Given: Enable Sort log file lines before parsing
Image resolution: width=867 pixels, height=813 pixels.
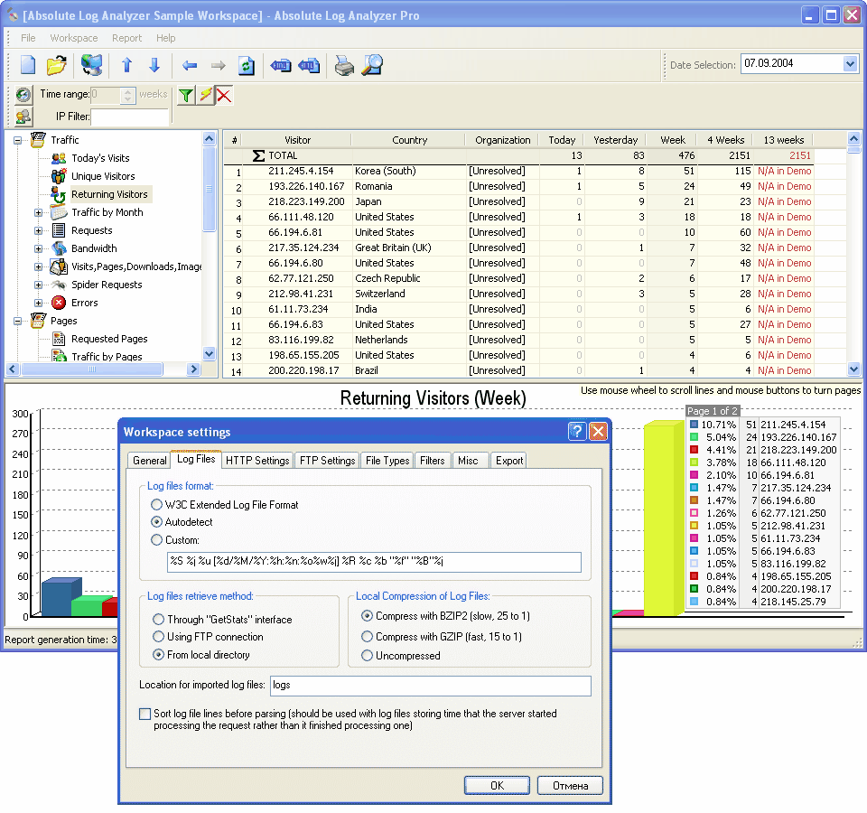Looking at the screenshot, I should [144, 714].
